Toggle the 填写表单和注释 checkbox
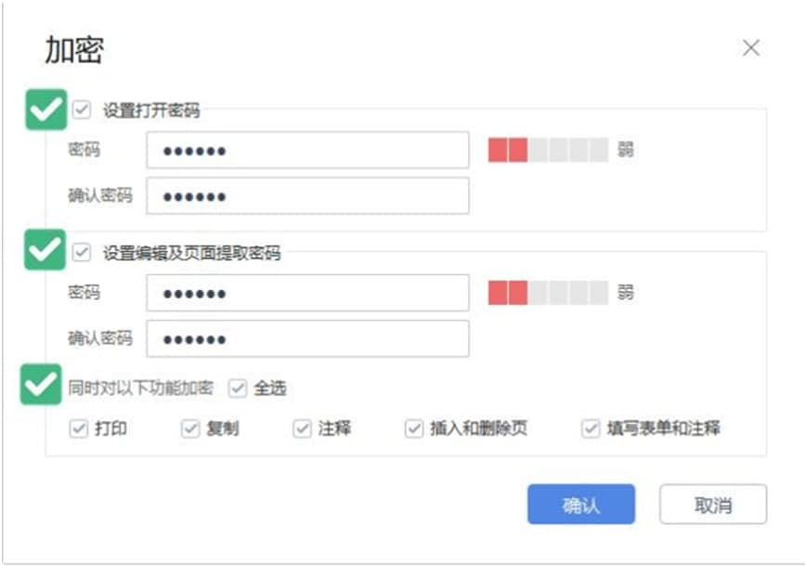 pos(589,429)
